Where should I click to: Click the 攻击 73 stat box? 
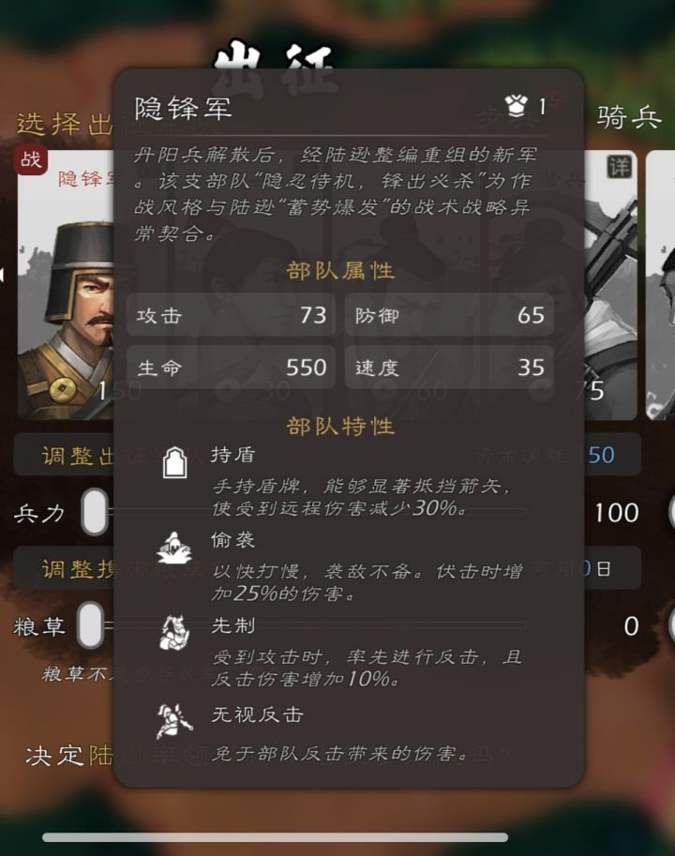231,315
